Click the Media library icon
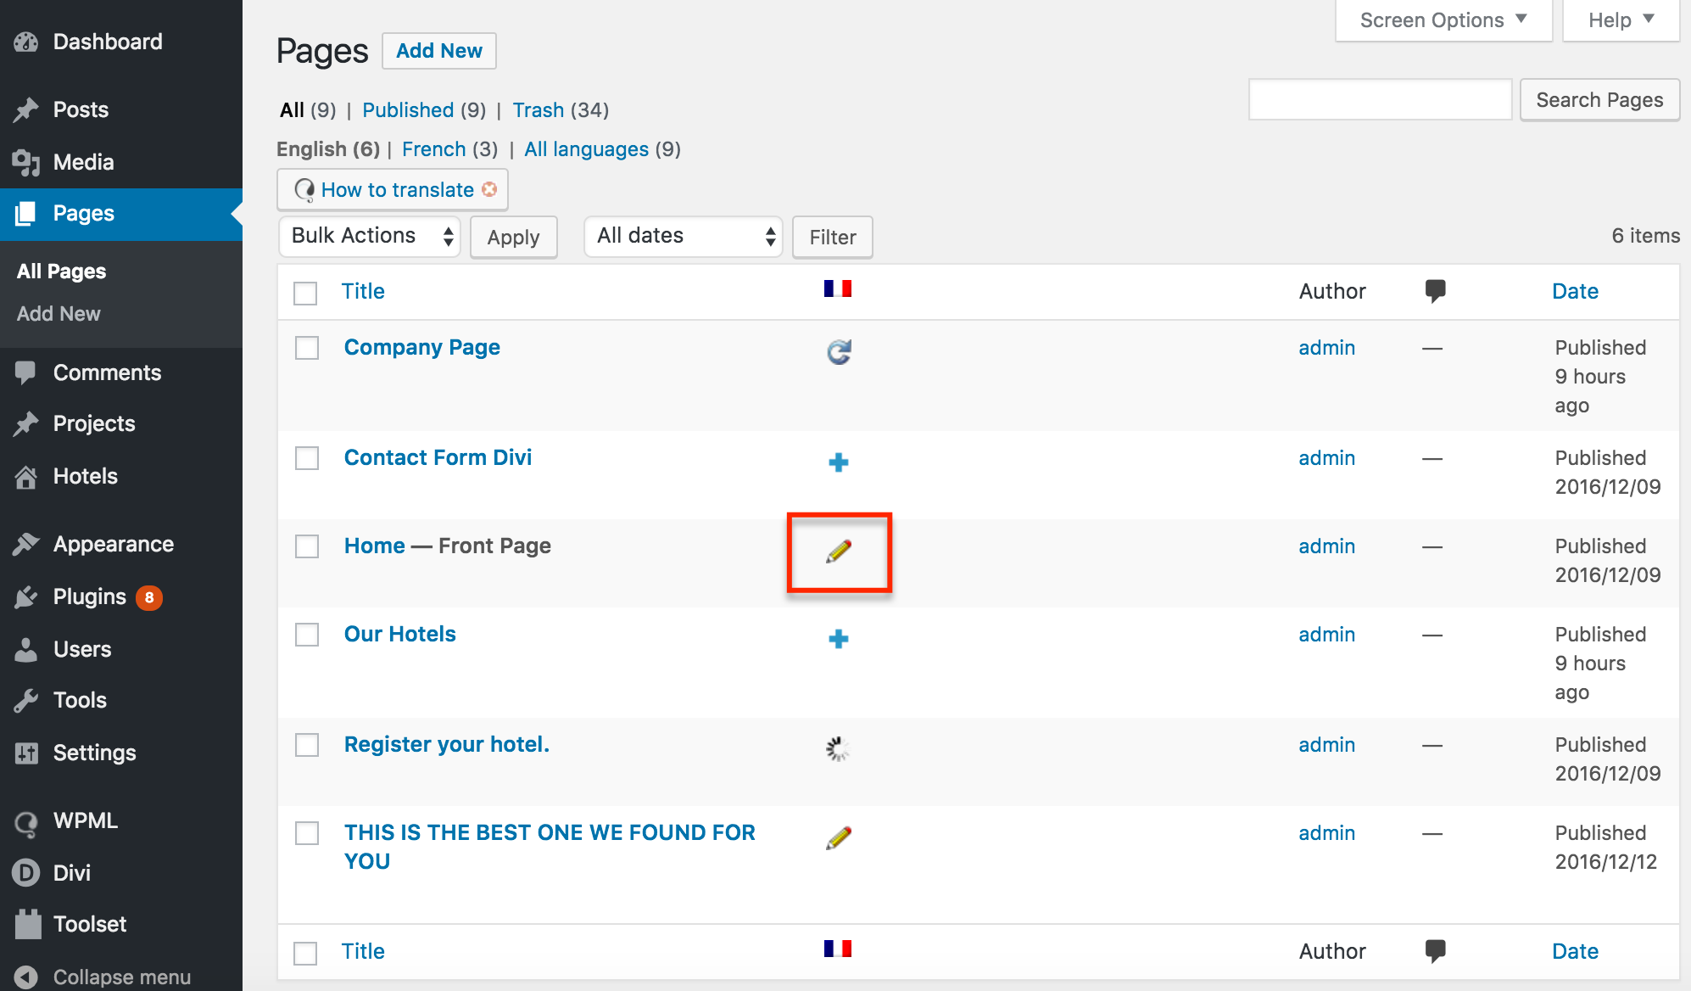The height and width of the screenshot is (991, 1691). (26, 162)
